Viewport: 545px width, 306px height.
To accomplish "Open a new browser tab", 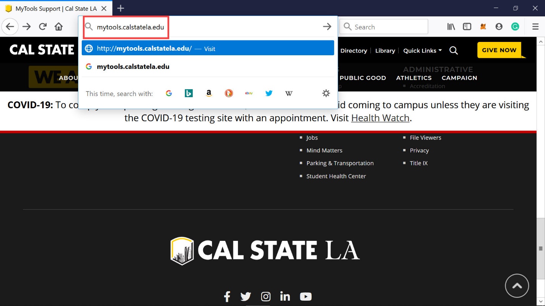I will coord(121,8).
